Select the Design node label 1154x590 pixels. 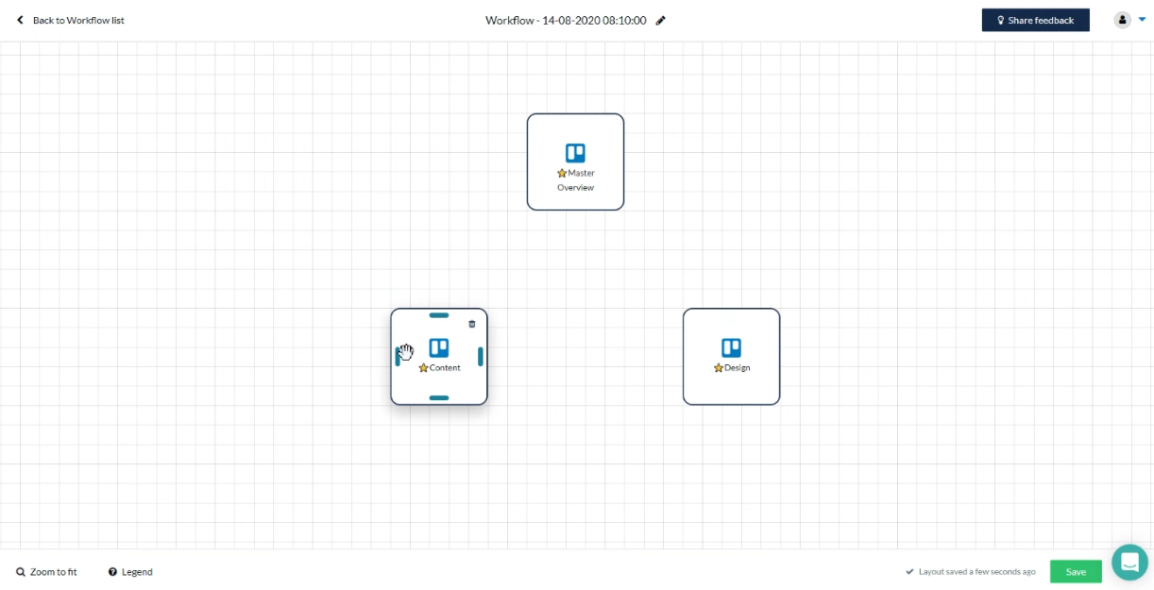coord(738,368)
